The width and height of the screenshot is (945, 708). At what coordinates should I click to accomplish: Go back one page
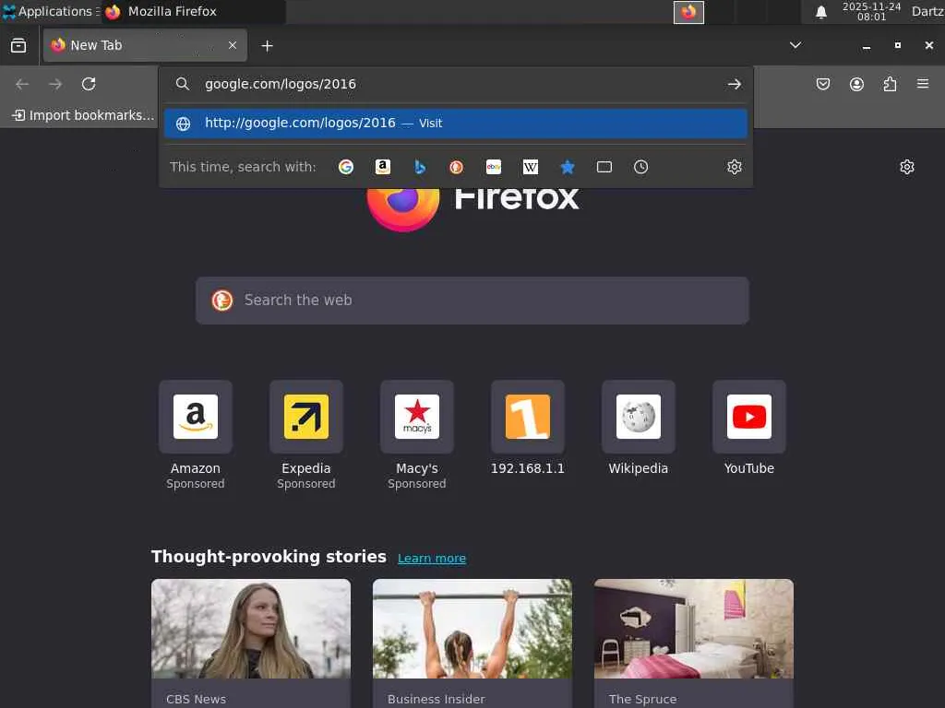(22, 84)
